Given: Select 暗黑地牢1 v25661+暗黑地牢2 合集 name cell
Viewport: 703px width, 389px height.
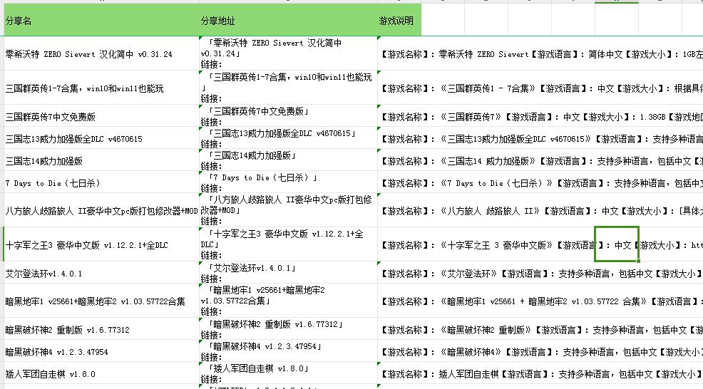Looking at the screenshot, I should click(101, 301).
